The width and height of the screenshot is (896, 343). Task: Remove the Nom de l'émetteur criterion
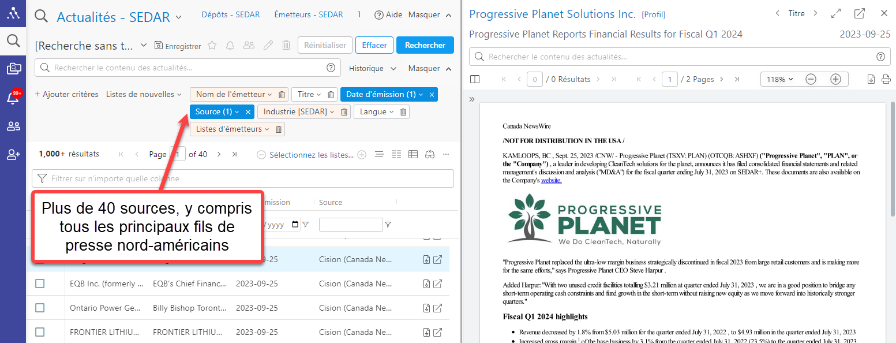282,95
